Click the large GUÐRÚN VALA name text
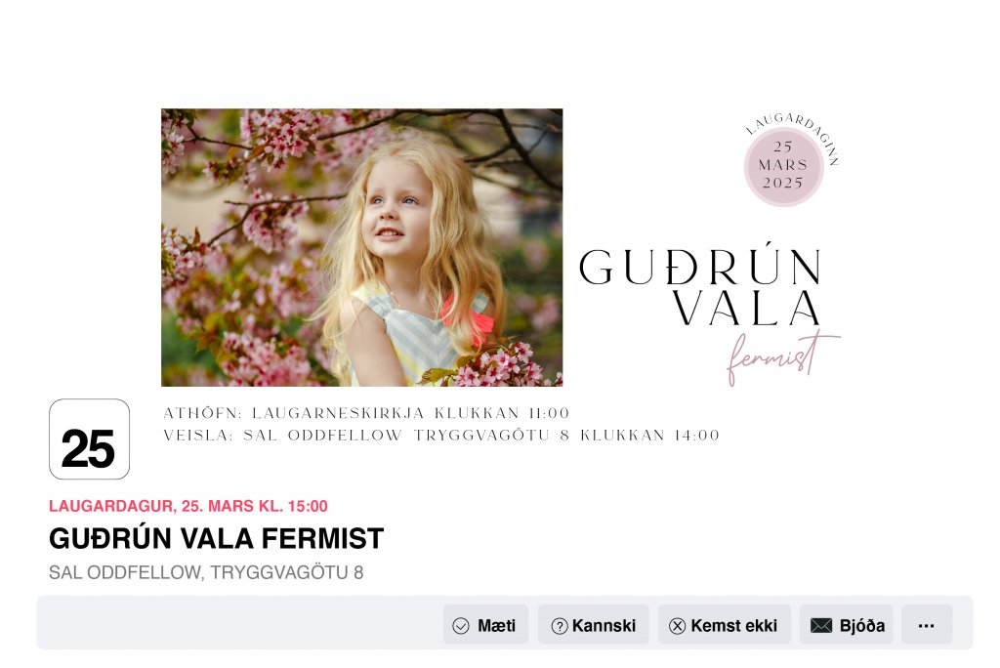The image size is (1000, 668). pos(700,285)
